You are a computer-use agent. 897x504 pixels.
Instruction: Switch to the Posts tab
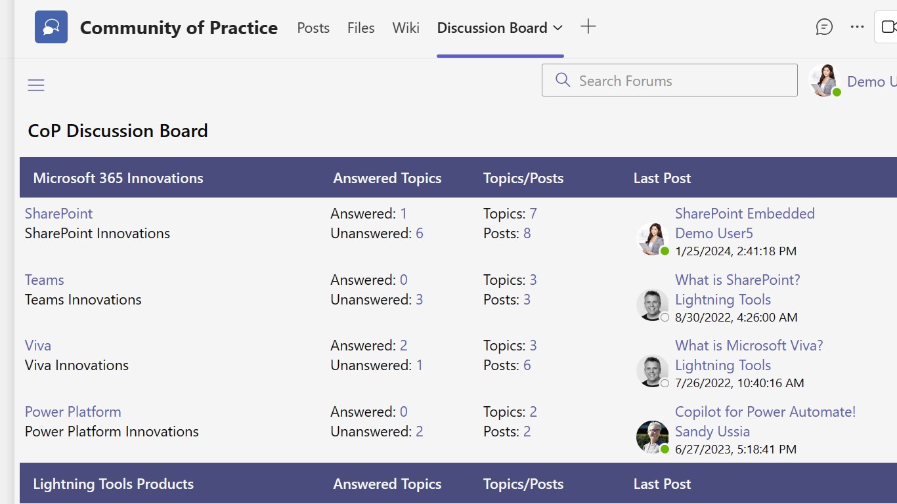point(313,28)
